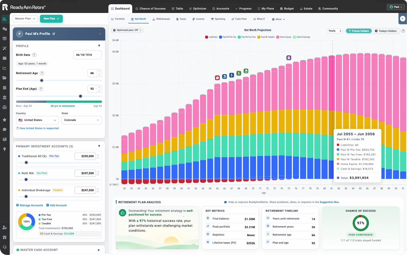Click the purple bank event marker on chart
This screenshot has height=255, width=407.
[289, 58]
